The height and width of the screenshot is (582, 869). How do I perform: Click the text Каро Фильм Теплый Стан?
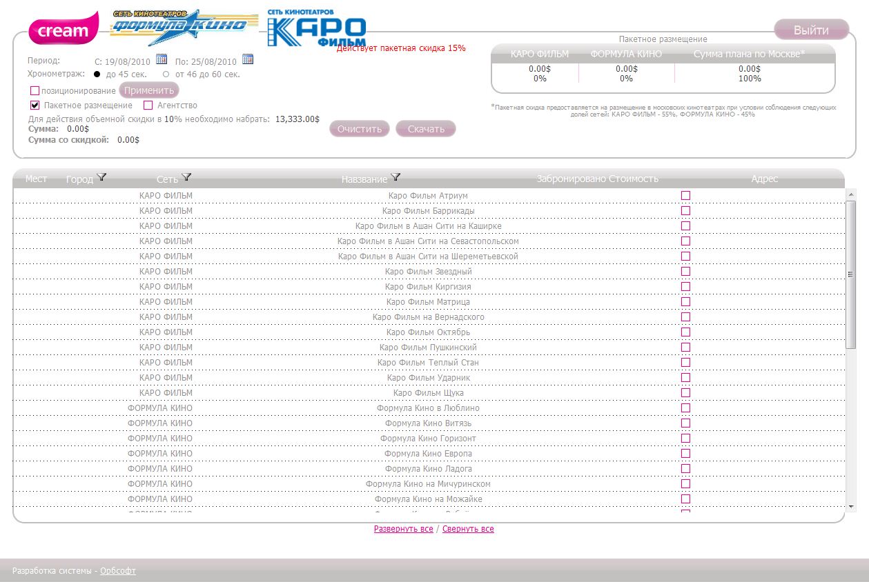point(428,363)
